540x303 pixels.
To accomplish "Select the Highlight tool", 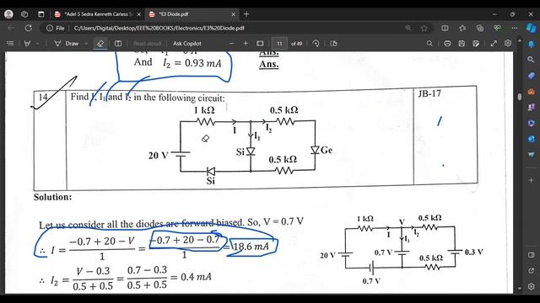I will [x=27, y=43].
